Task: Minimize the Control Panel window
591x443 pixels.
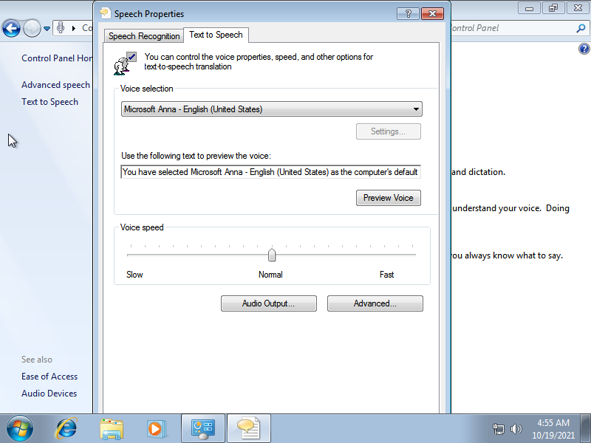Action: coord(530,8)
